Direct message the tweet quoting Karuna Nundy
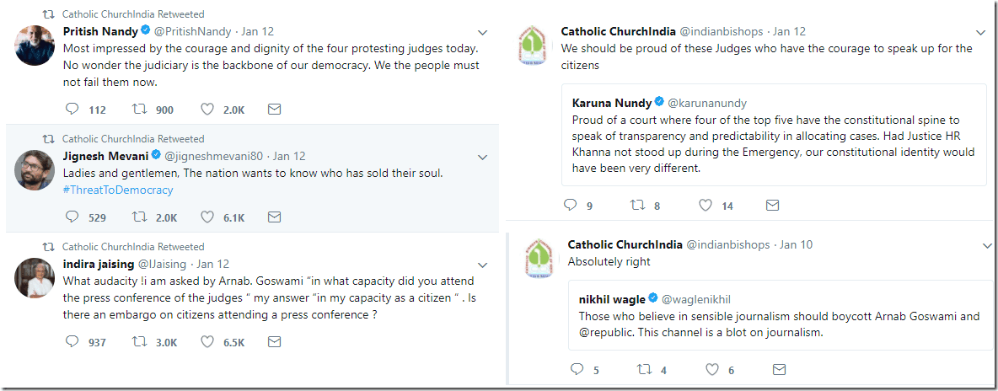 coord(772,205)
